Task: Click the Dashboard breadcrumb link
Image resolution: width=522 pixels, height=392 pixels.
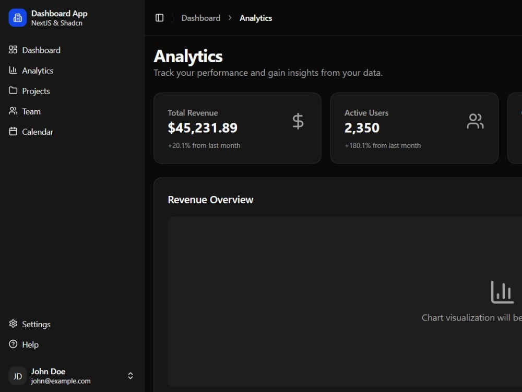Action: coord(201,18)
